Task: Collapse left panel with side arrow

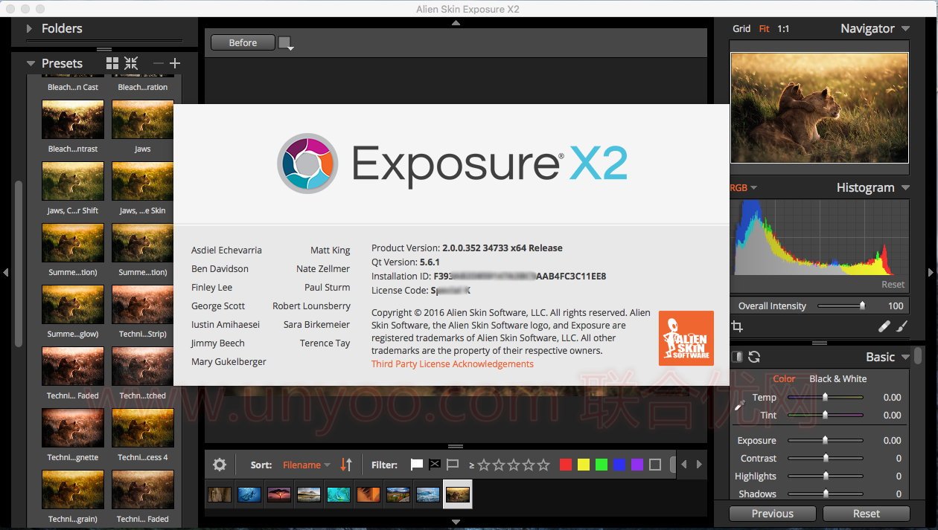Action: (x=5, y=273)
